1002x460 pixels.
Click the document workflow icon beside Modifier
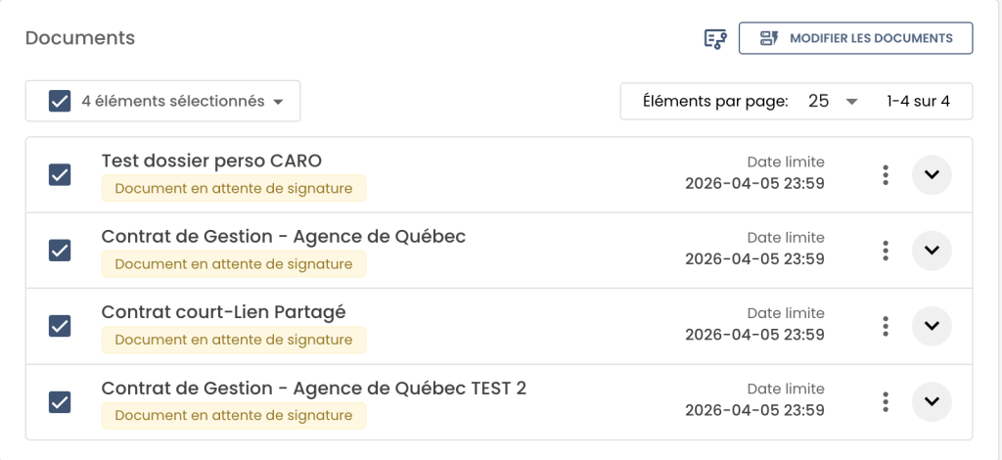715,38
